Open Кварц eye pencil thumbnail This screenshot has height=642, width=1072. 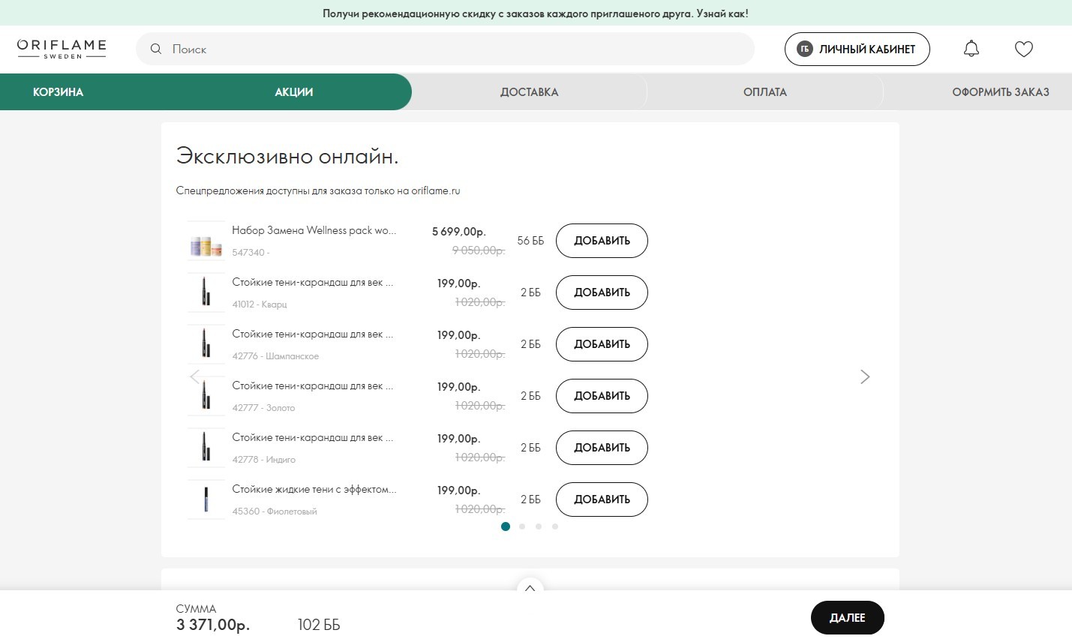pyautogui.click(x=206, y=292)
